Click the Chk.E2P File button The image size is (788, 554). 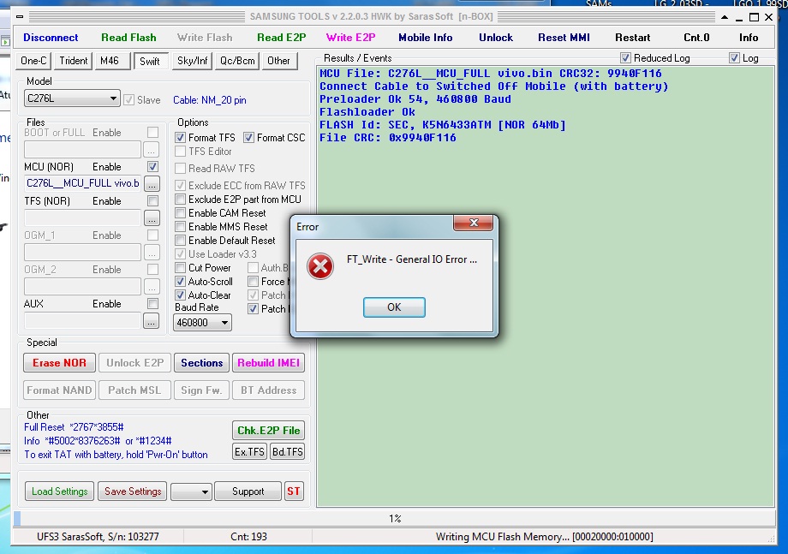click(268, 431)
